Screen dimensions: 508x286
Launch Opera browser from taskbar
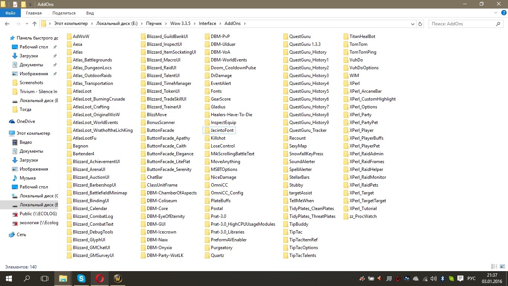[x=99, y=278]
